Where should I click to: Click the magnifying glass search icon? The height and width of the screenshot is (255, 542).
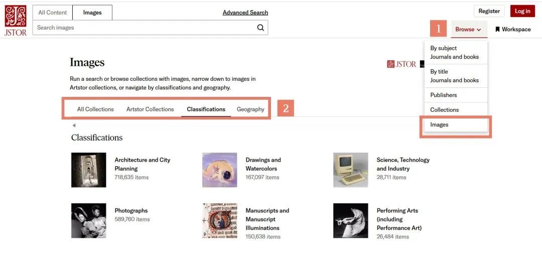[x=260, y=28]
